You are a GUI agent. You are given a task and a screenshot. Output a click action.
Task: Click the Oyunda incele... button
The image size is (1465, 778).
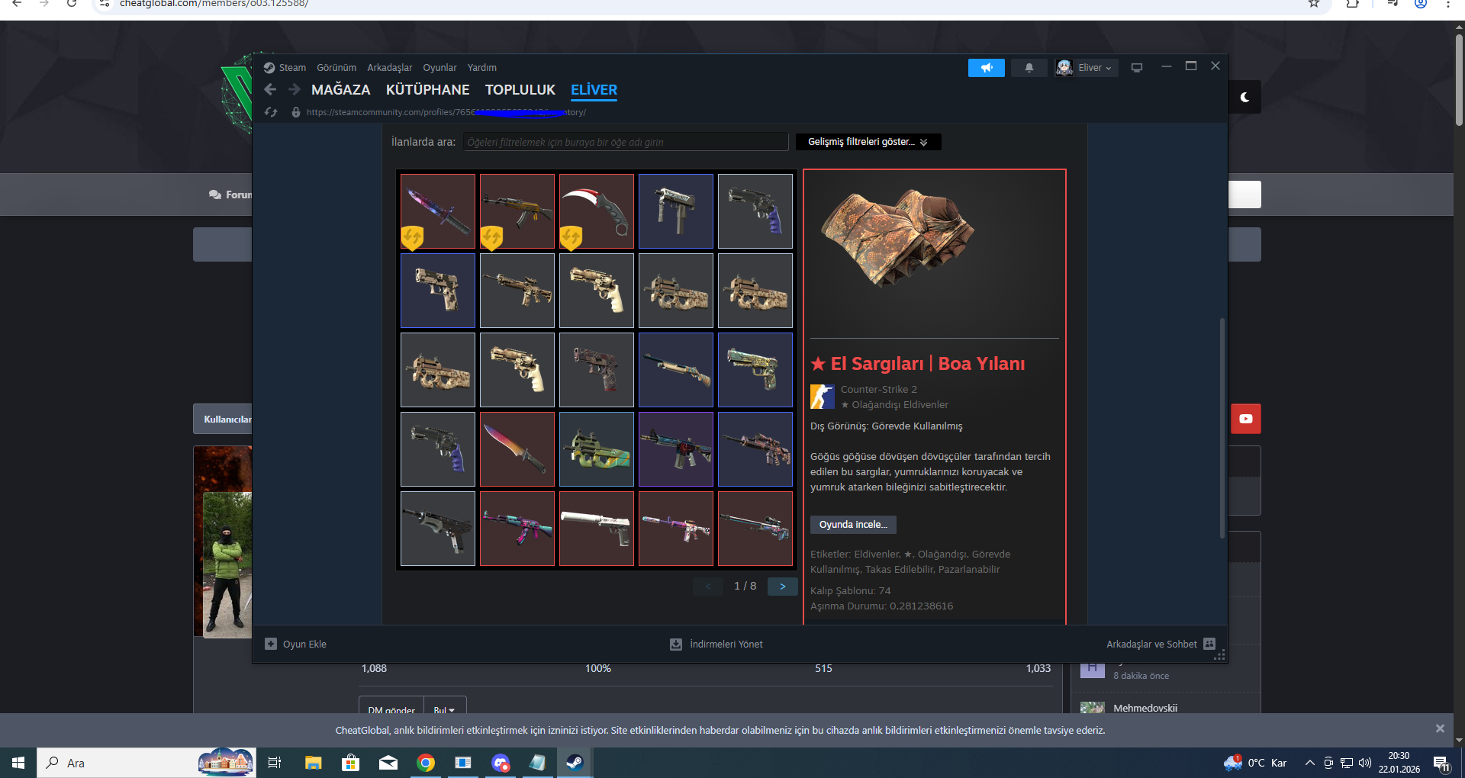[853, 525]
